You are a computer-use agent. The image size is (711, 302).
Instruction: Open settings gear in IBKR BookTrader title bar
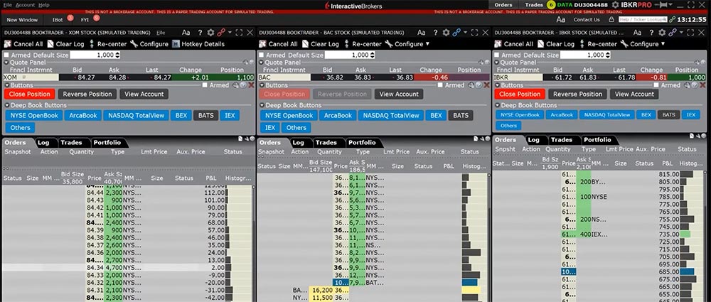tap(663, 33)
